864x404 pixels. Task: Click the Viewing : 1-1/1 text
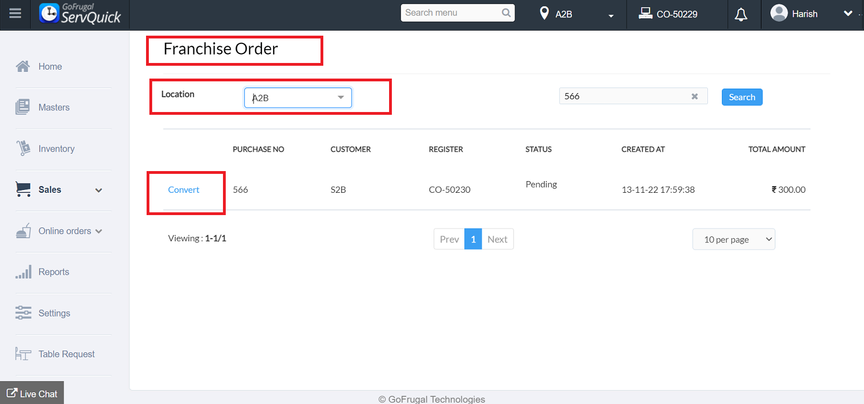pos(197,238)
